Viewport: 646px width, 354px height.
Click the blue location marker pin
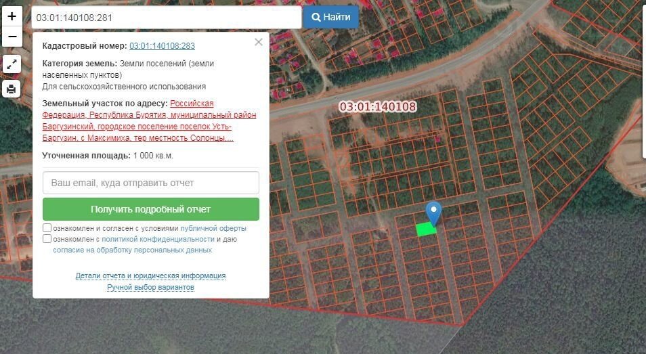[x=433, y=212]
